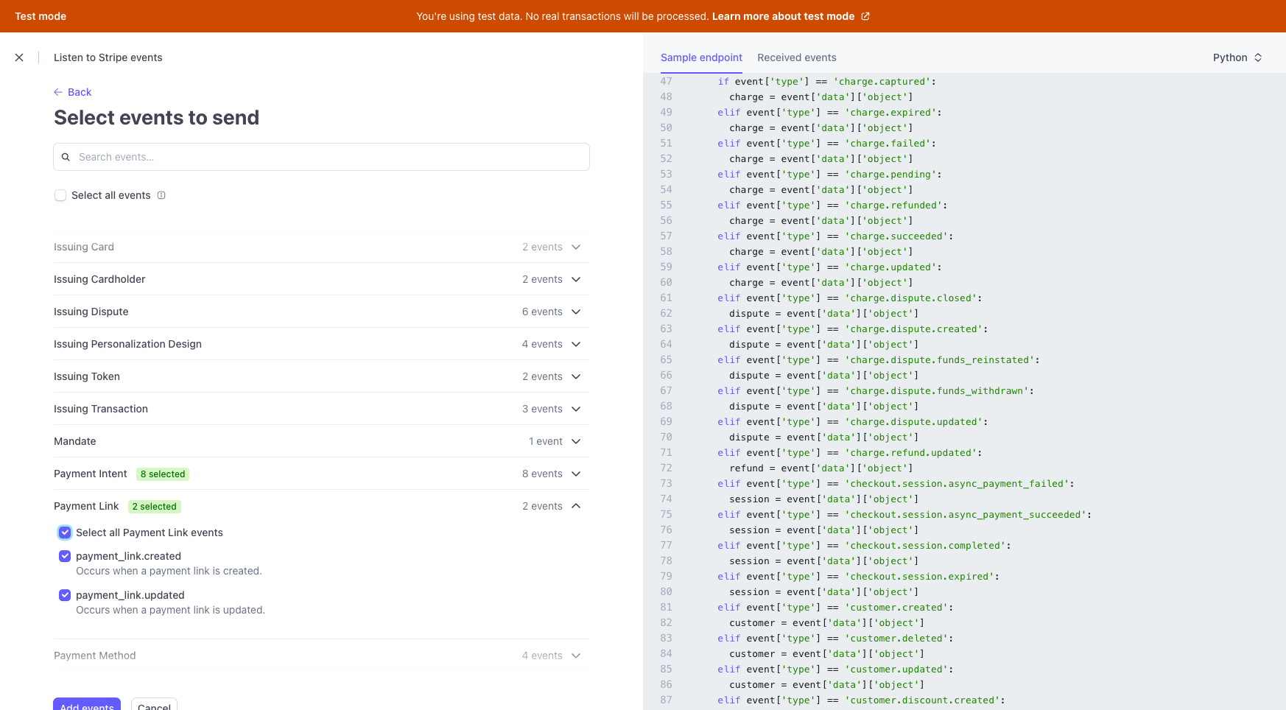Click the Issuing Transaction row label
Viewport: 1286px width, 710px height.
coord(101,409)
